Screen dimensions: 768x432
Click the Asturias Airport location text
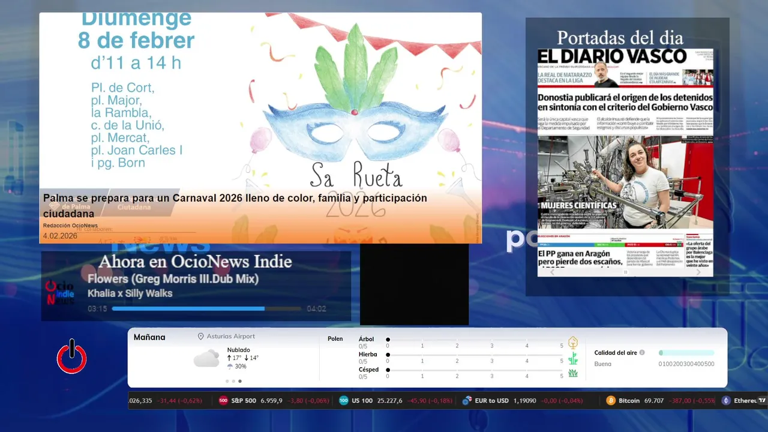[x=231, y=337]
